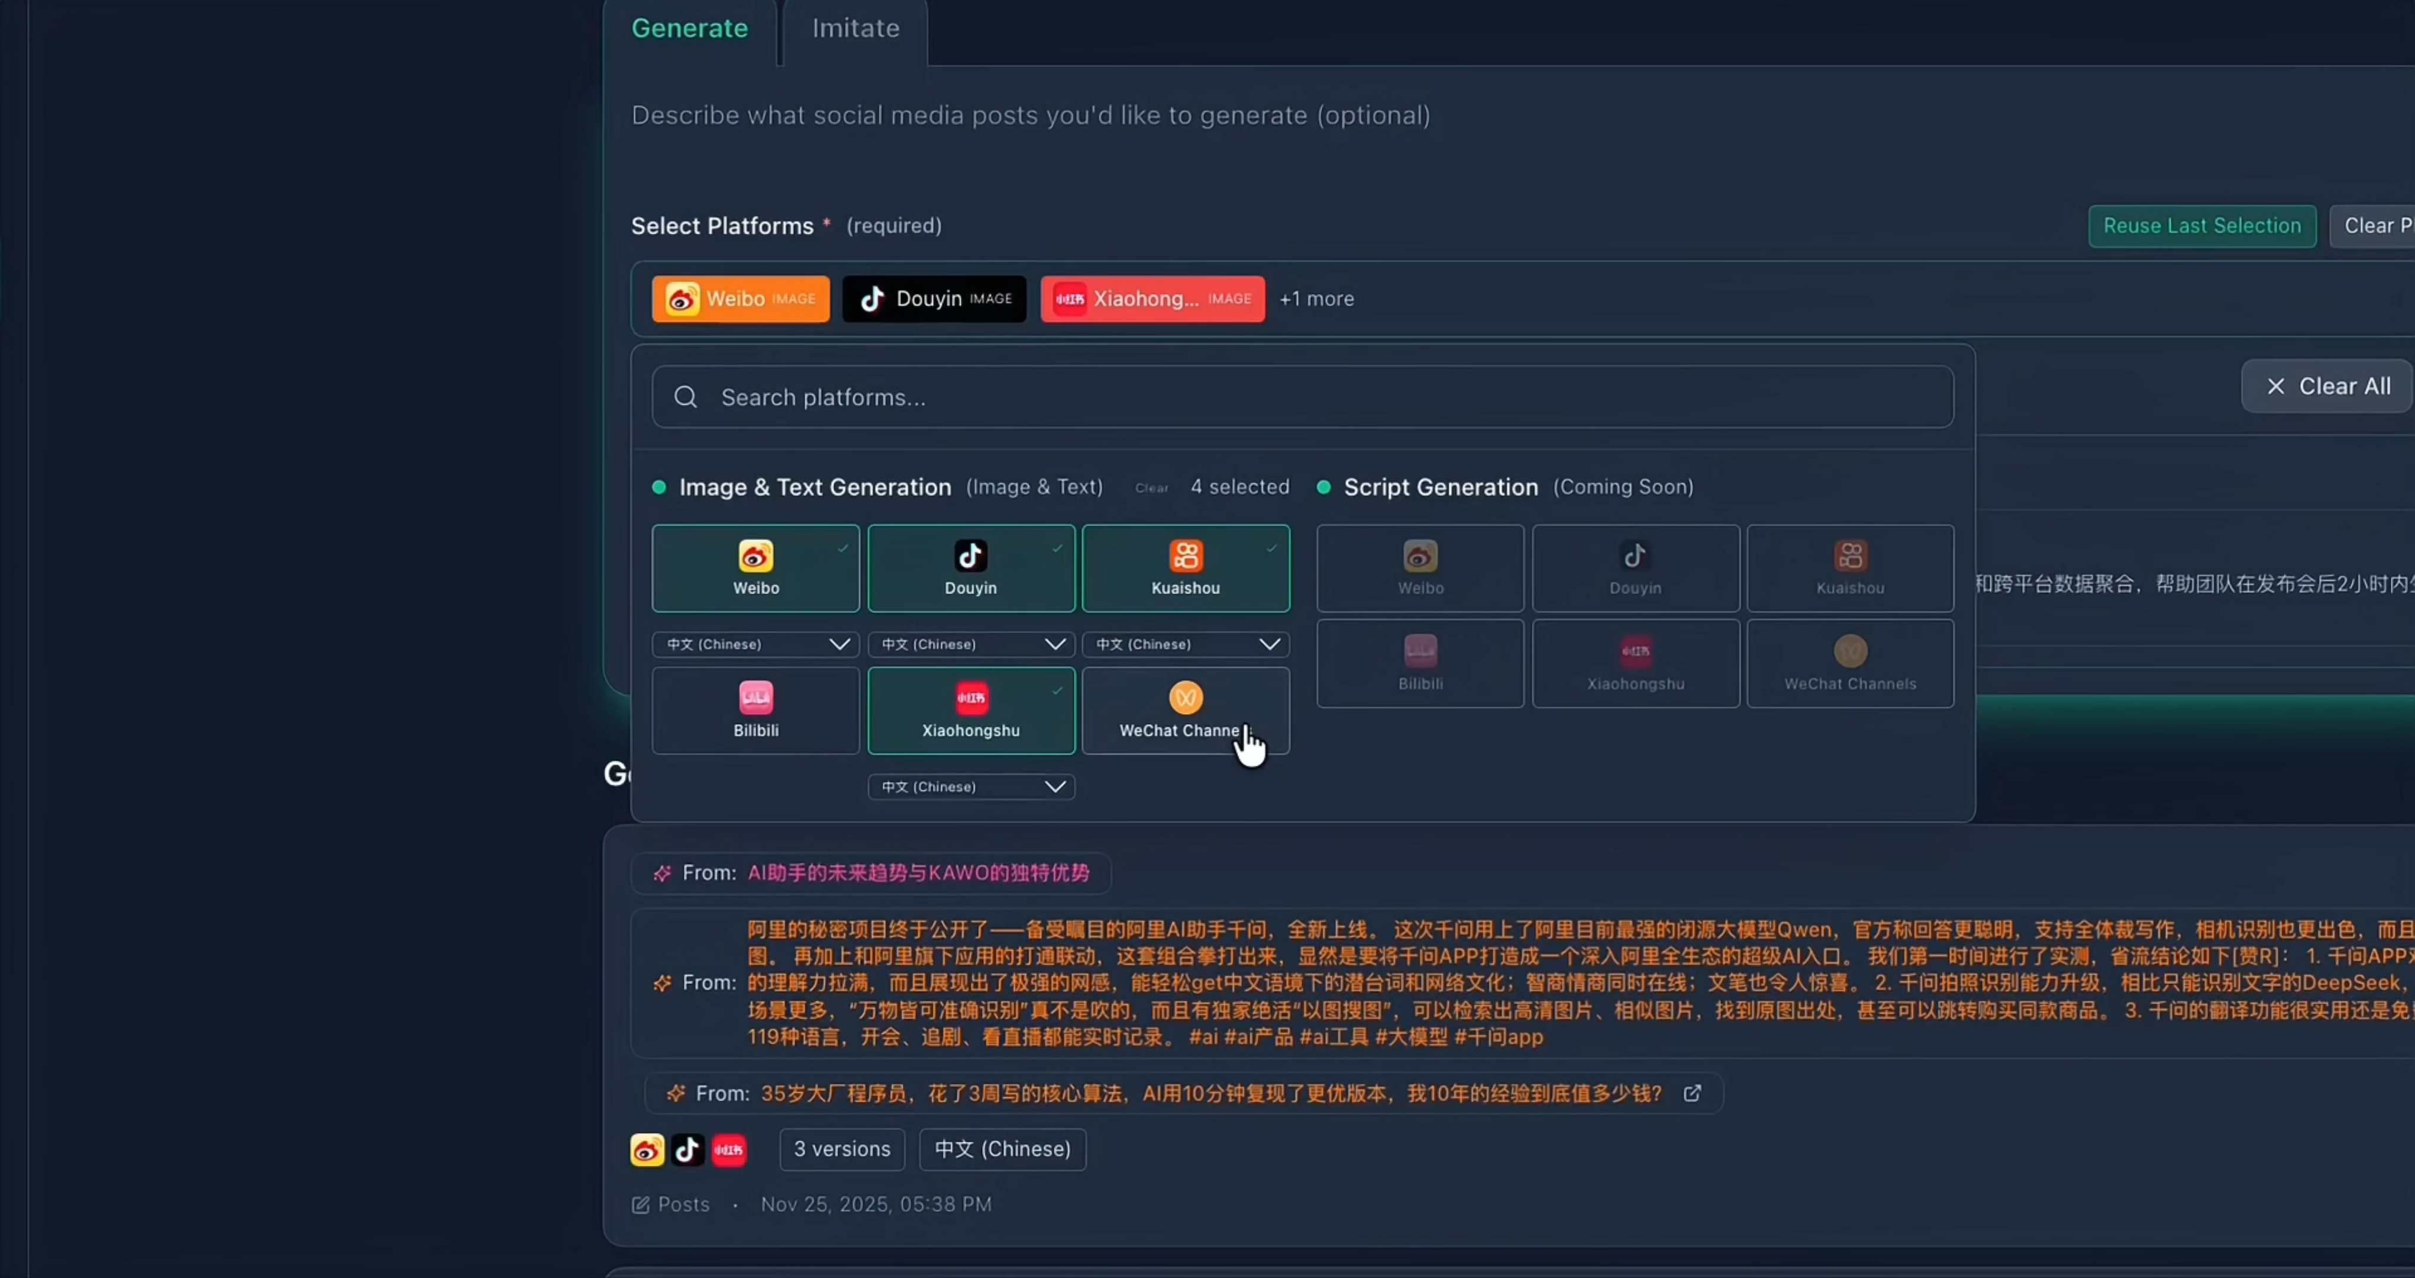Deselect the Weibo platform tile
This screenshot has width=2415, height=1278.
pyautogui.click(x=756, y=568)
